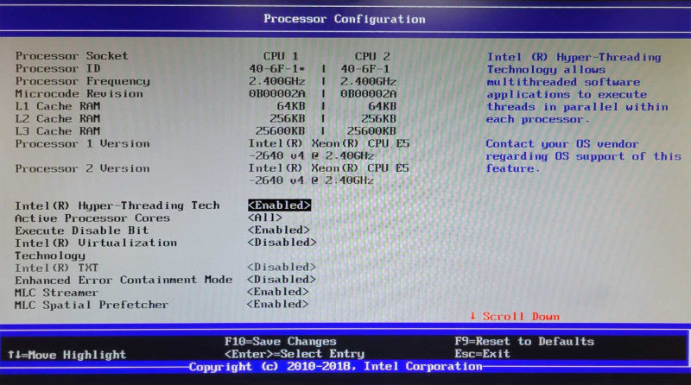Click the F9=Reset to Defaults hint
This screenshot has width=691, height=385.
pos(524,341)
